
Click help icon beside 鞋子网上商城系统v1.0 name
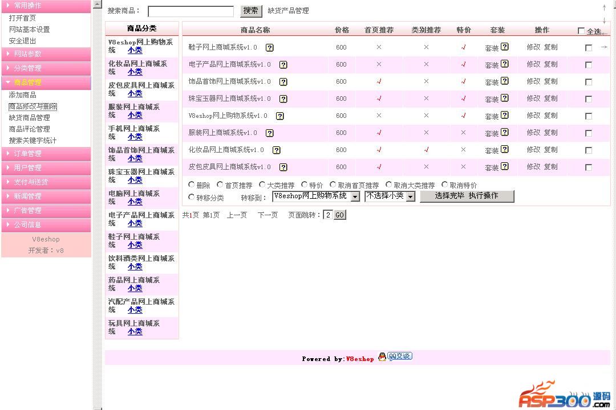click(269, 47)
